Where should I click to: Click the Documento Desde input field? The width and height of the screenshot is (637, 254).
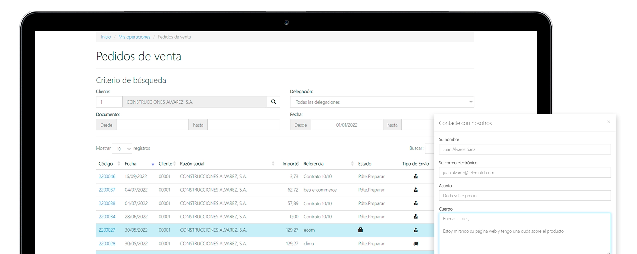pos(153,125)
